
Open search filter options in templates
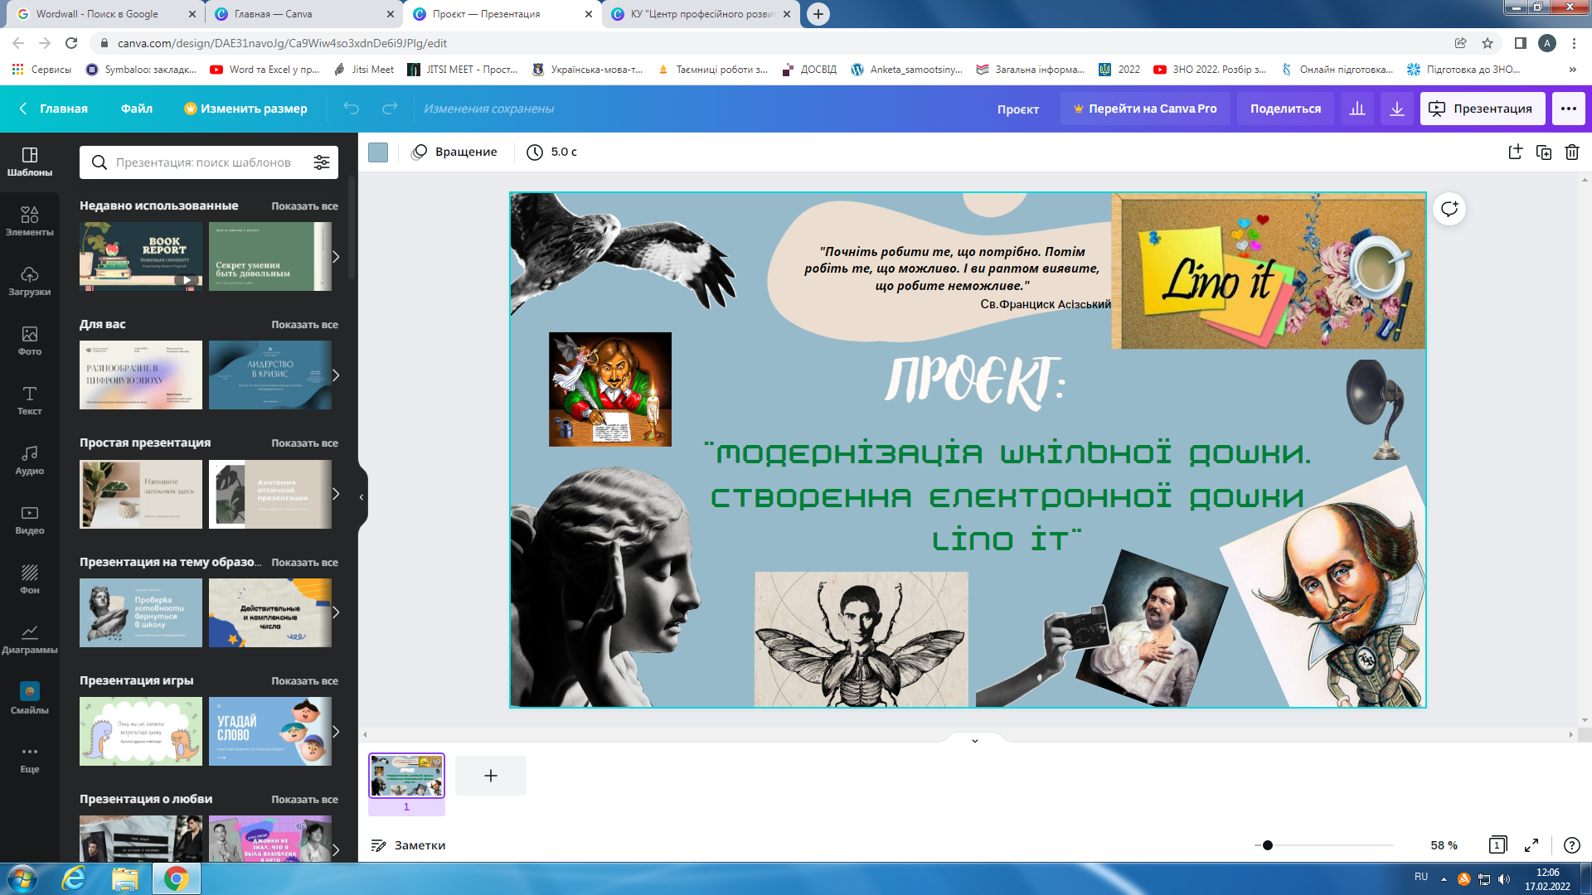click(x=322, y=162)
